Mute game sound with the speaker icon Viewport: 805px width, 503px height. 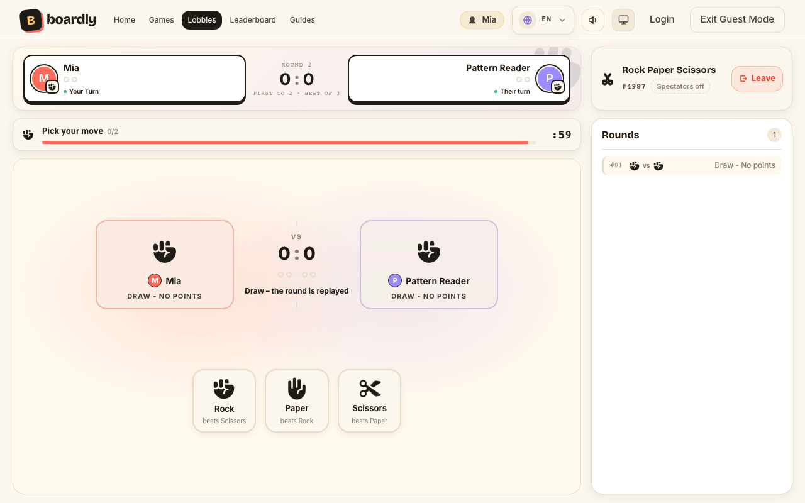coord(592,20)
